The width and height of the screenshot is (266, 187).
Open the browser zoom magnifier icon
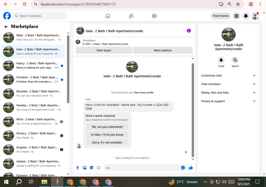(x=230, y=4)
